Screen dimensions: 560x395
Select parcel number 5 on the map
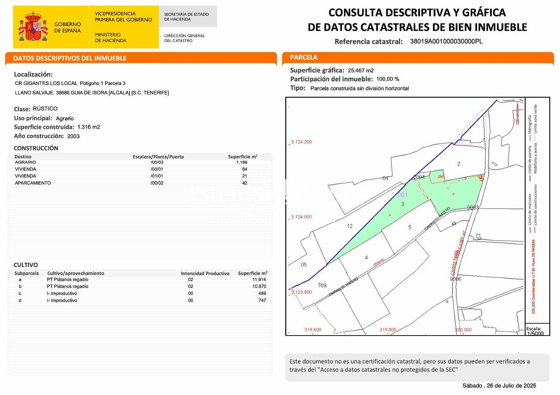pos(410,227)
